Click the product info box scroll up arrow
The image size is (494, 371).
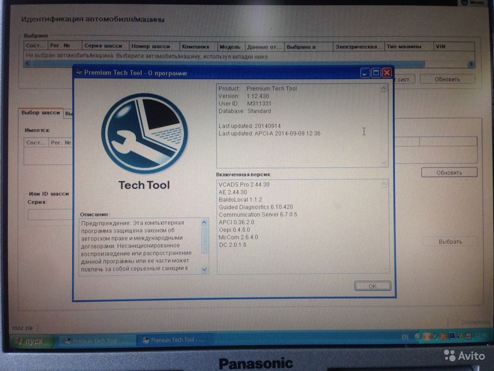[383, 89]
